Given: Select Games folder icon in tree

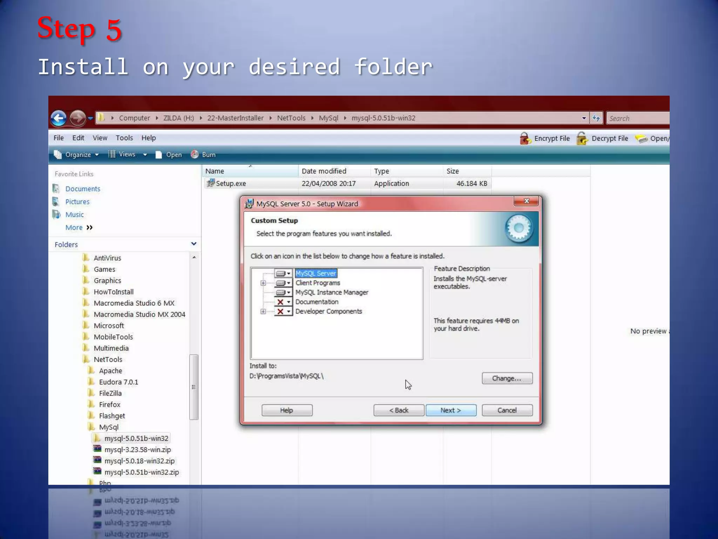Looking at the screenshot, I should [x=86, y=269].
